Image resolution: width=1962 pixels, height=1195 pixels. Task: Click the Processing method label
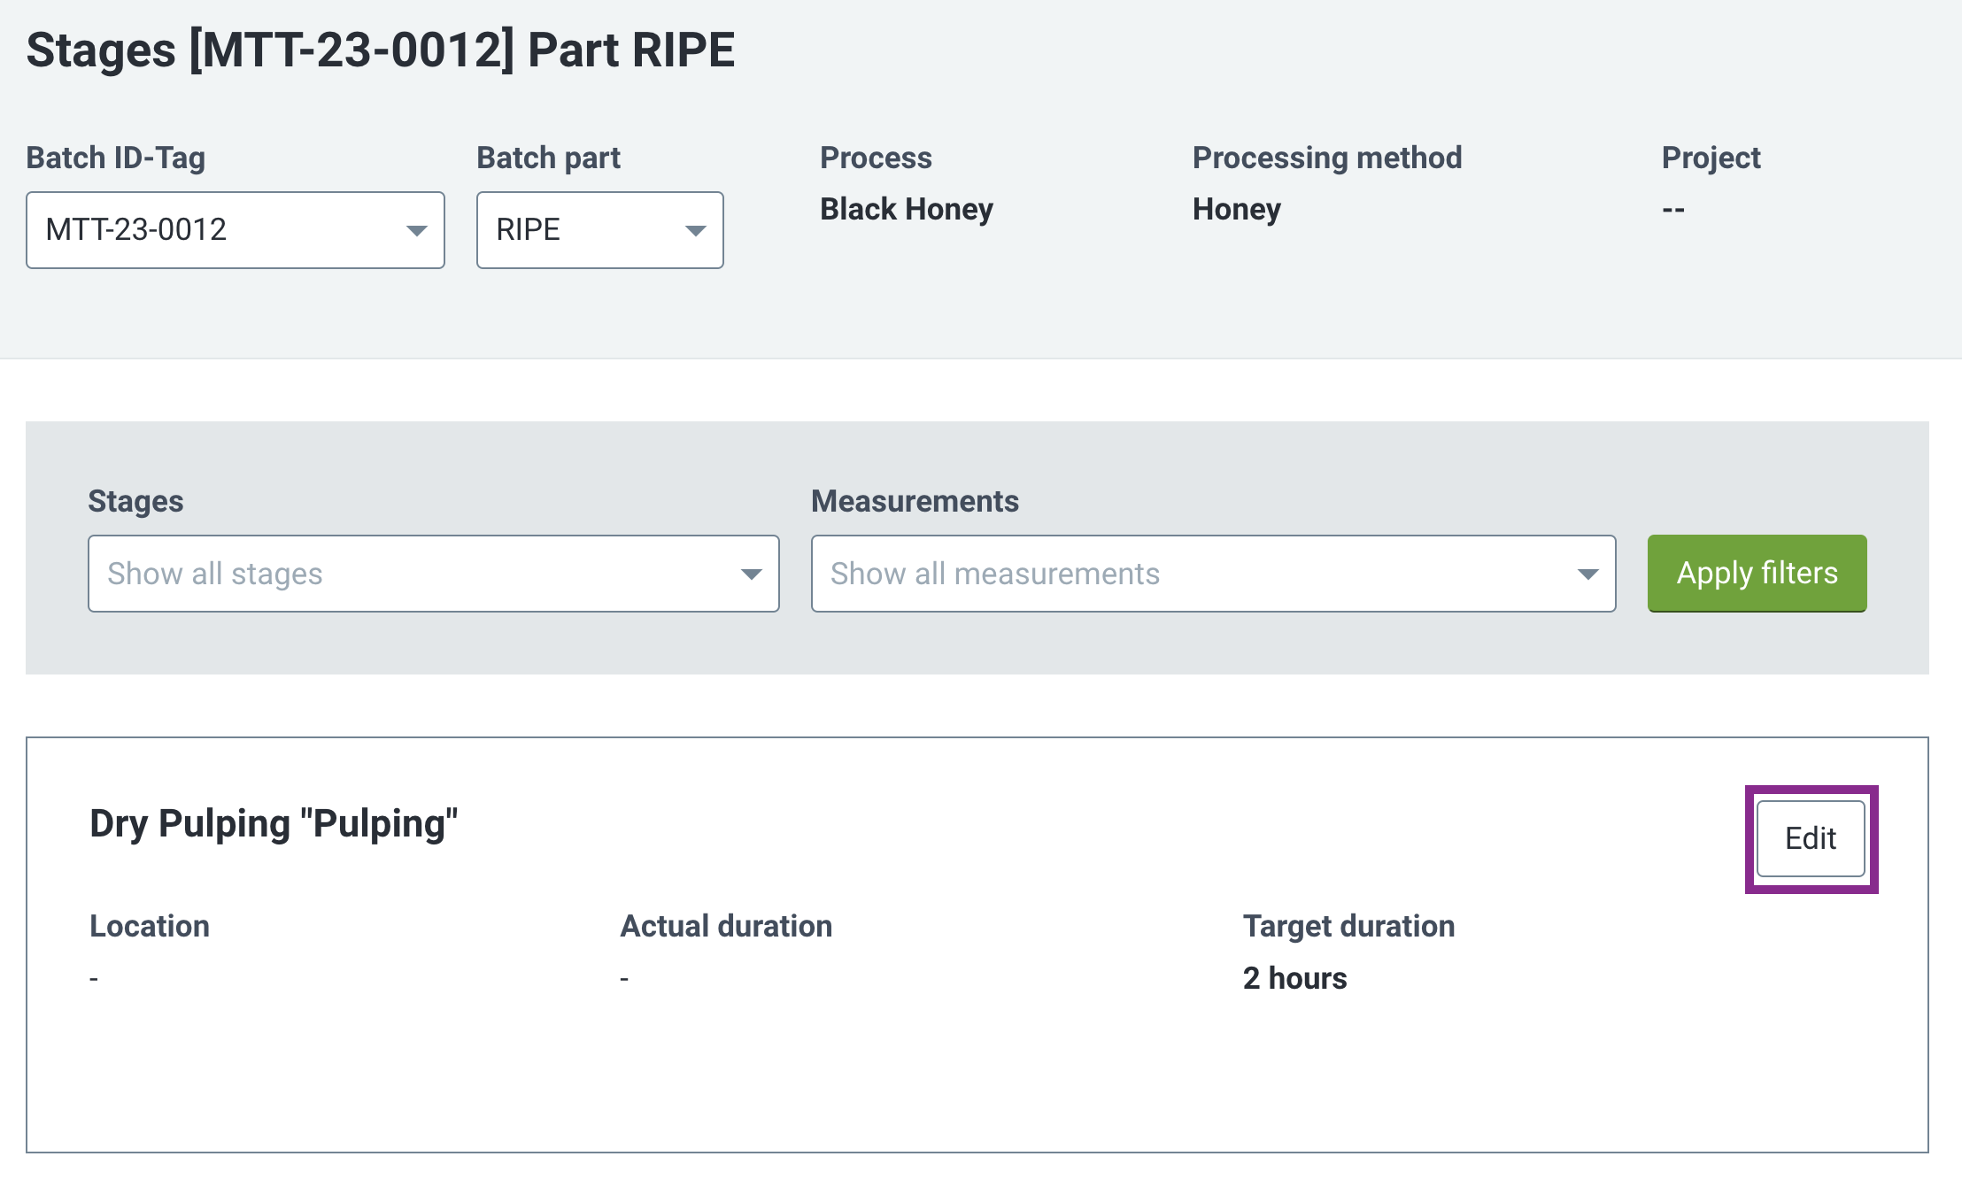tap(1327, 158)
